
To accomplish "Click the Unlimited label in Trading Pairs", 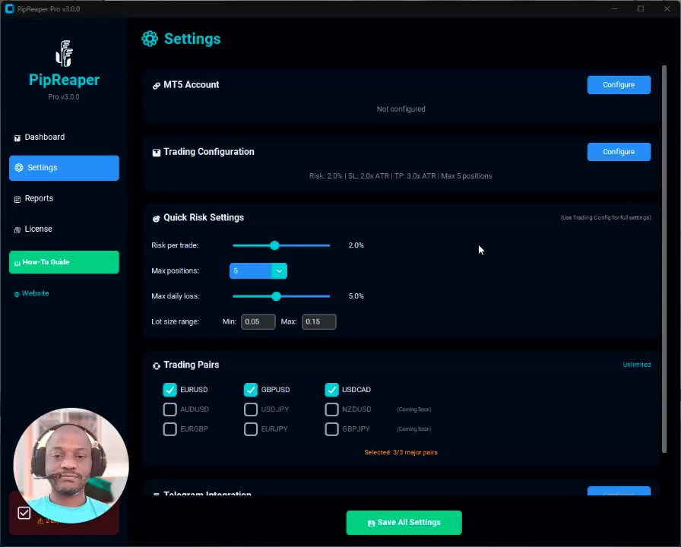I will click(x=637, y=365).
